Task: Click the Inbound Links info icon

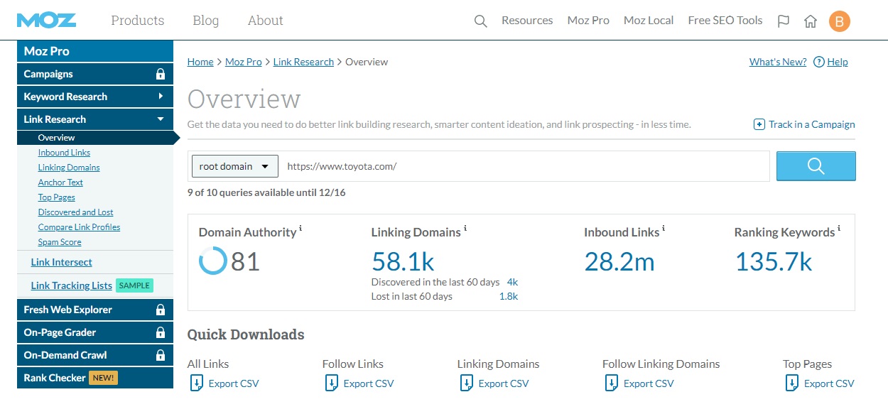Action: (664, 229)
